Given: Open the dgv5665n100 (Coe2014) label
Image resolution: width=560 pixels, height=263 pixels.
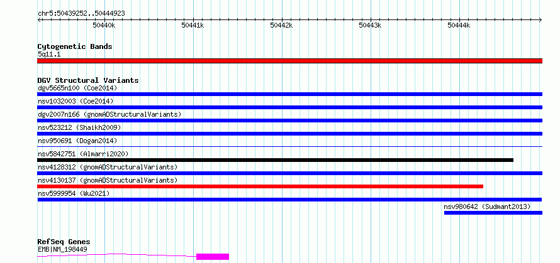Looking at the screenshot, I should (x=77, y=88).
